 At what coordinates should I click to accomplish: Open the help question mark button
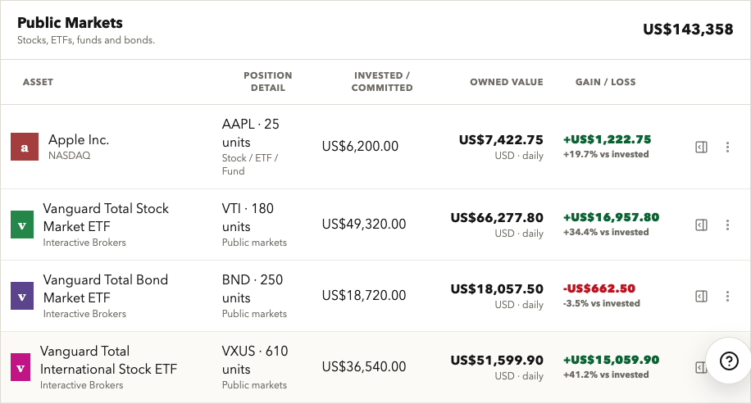pyautogui.click(x=729, y=361)
